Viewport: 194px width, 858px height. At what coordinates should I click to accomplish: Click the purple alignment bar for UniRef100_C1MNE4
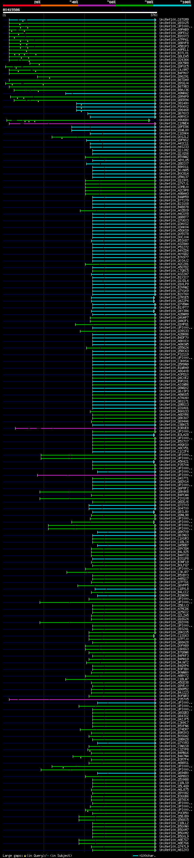82,124
